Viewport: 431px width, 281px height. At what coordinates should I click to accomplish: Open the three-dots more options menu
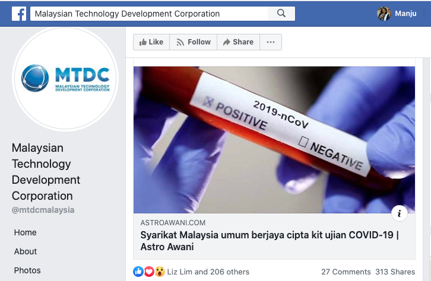click(271, 42)
